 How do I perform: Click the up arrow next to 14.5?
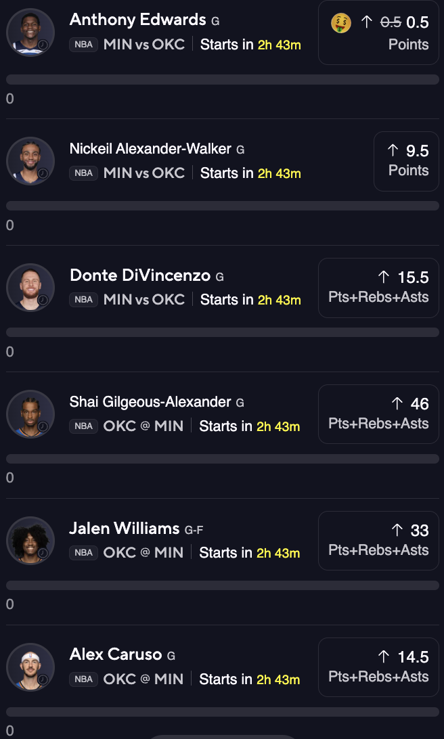click(x=384, y=656)
